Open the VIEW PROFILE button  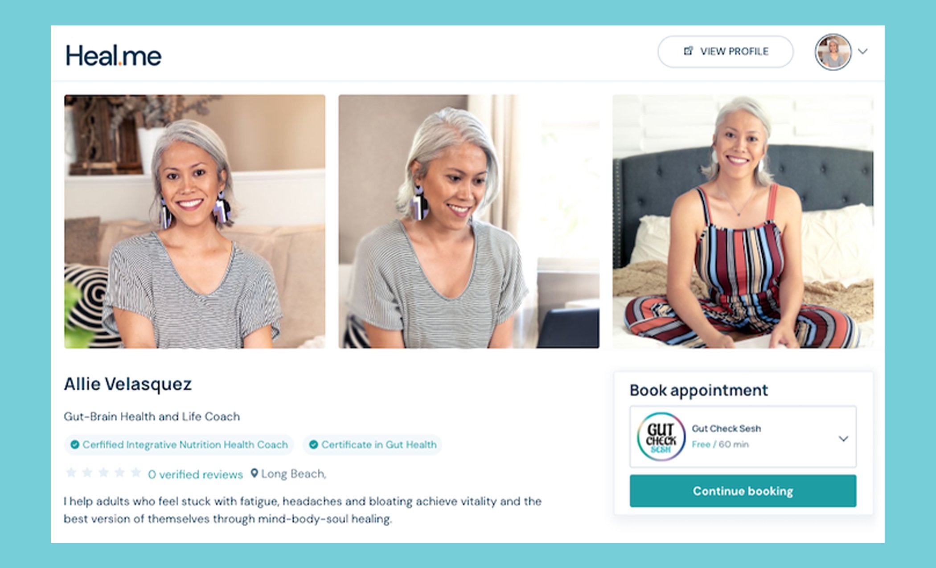point(725,52)
